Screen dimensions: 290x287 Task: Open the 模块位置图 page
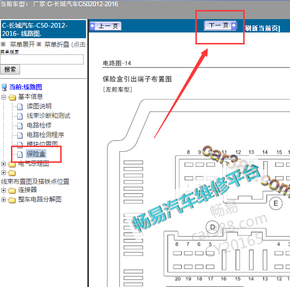coord(42,144)
